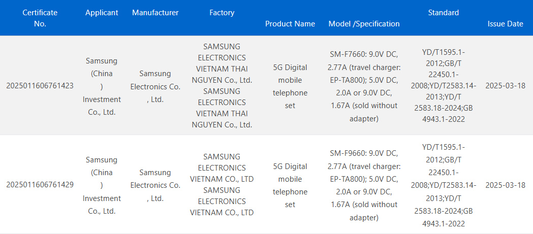Select the applicant cell in the SM-F7660 row

102,86
